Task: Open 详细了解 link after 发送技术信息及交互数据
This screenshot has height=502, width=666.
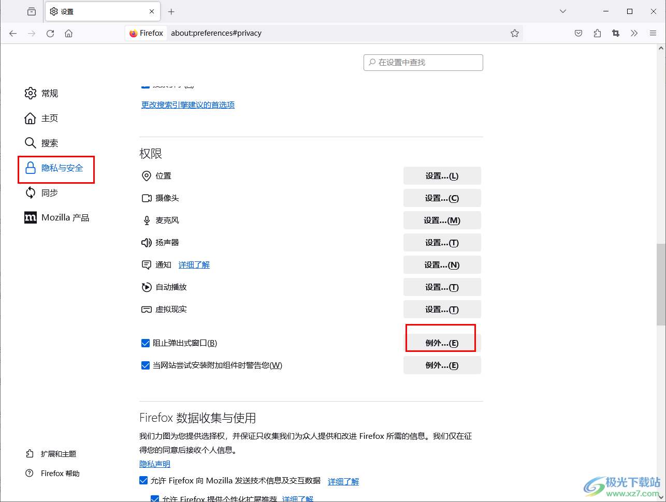Action: pos(343,481)
